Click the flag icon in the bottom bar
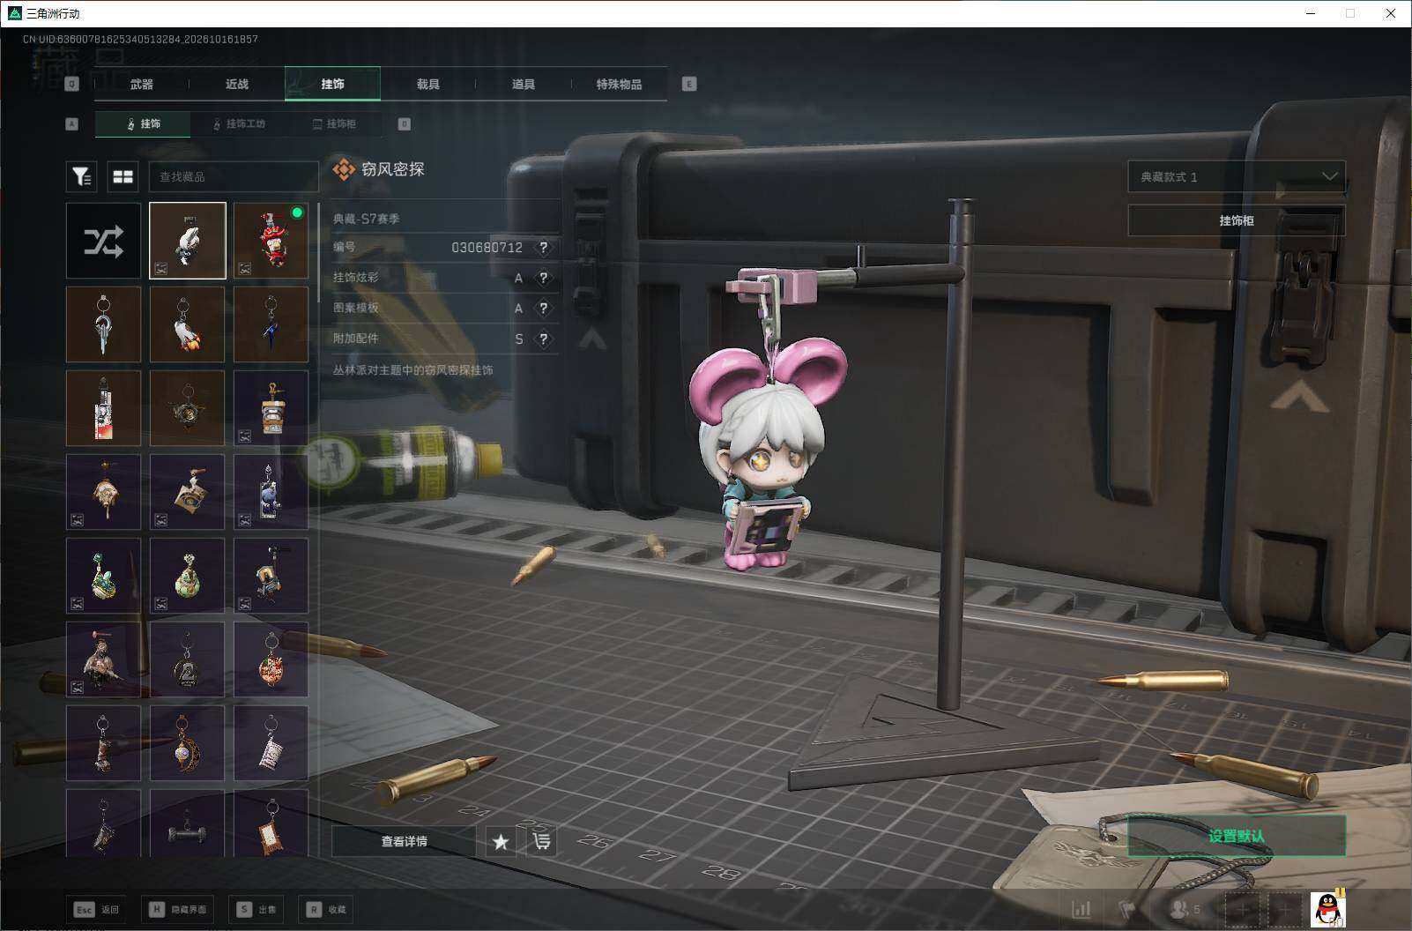This screenshot has width=1412, height=931. [1127, 909]
